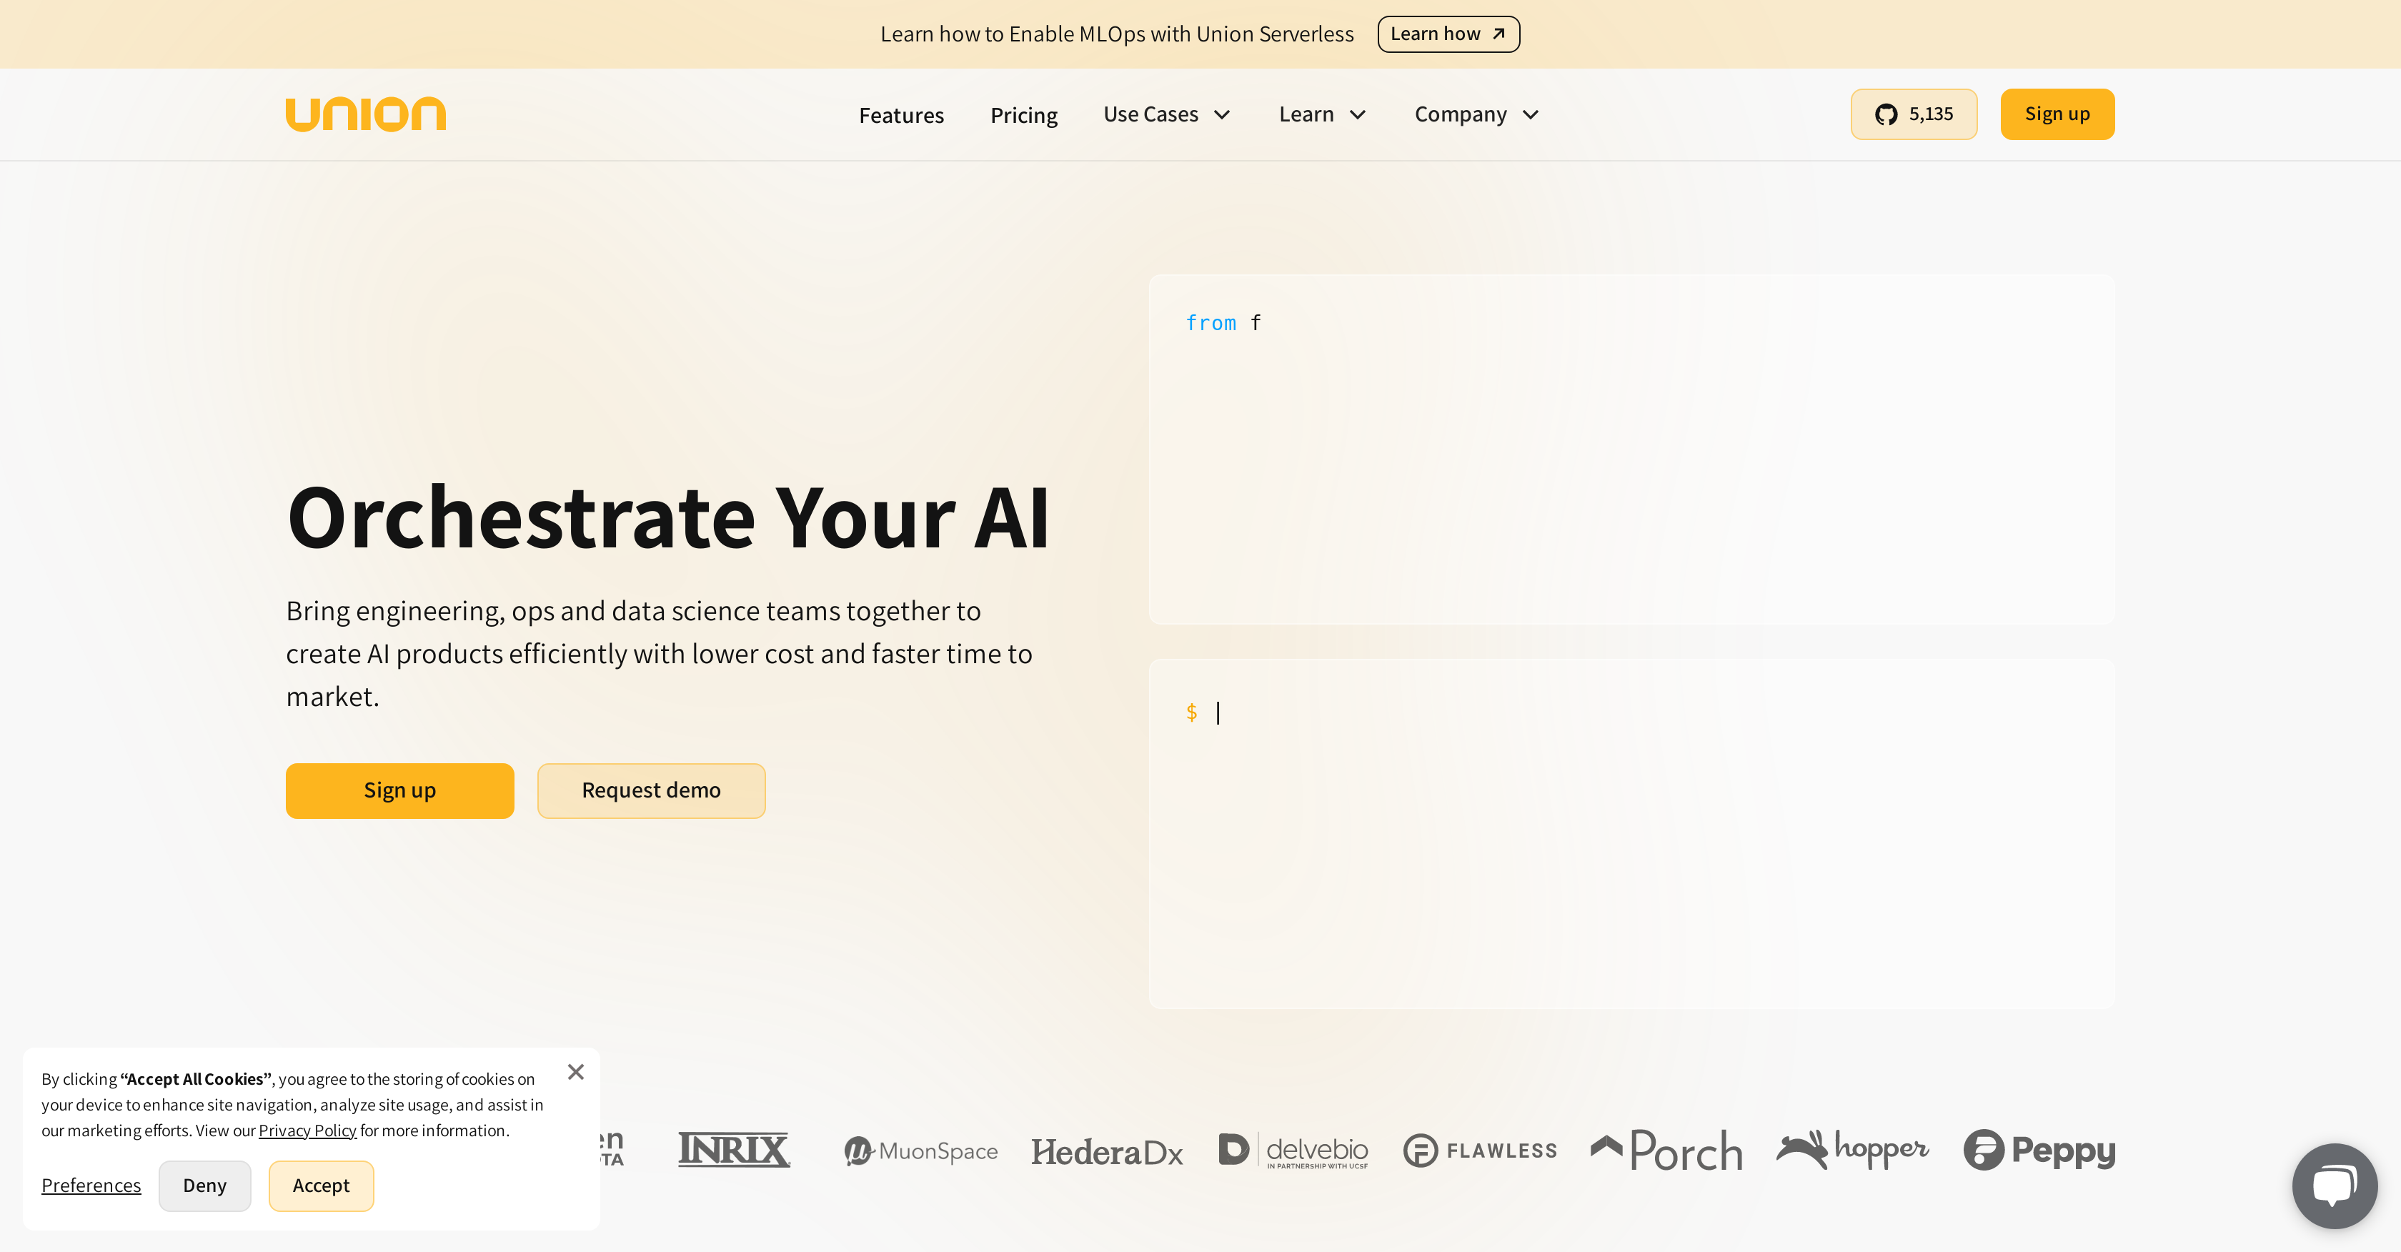
Task: Open the Learn dropdown menu
Action: coord(1322,114)
